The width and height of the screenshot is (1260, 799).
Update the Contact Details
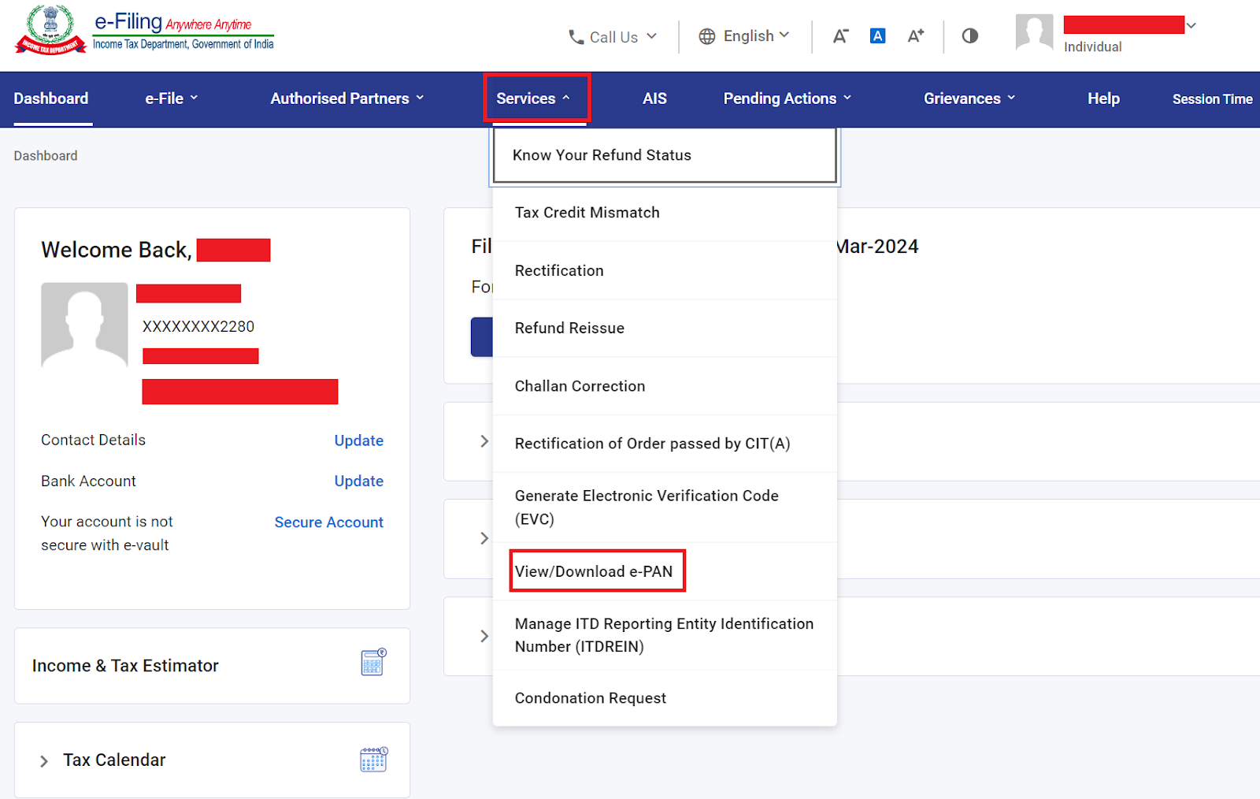(x=358, y=440)
